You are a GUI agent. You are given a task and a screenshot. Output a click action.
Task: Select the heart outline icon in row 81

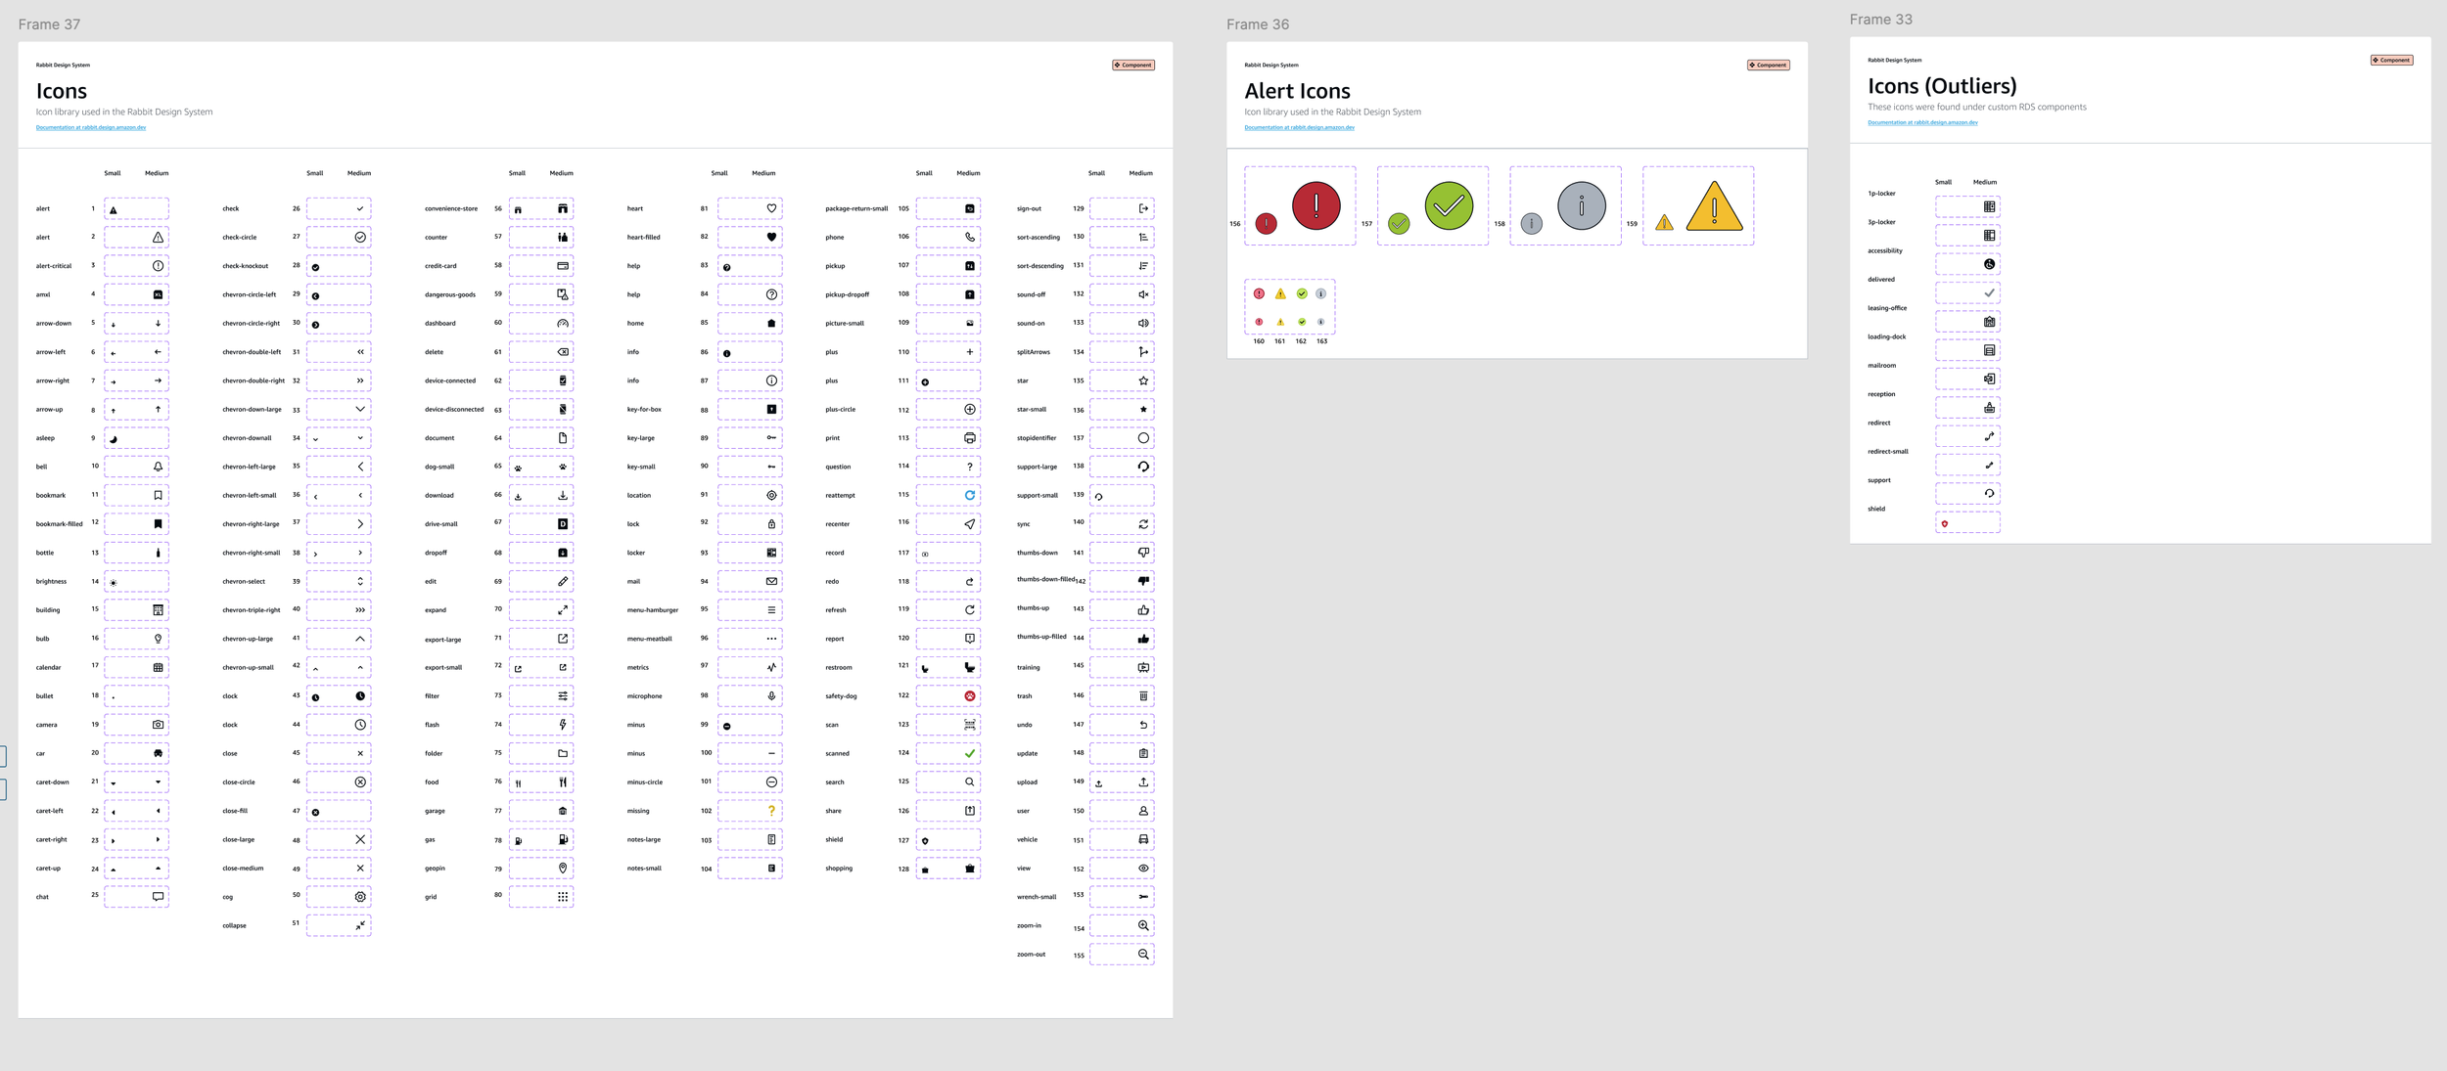(771, 208)
